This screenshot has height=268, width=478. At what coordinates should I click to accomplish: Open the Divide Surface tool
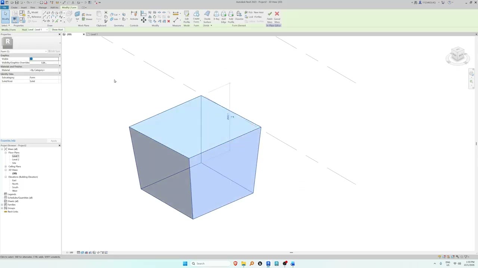point(207,17)
